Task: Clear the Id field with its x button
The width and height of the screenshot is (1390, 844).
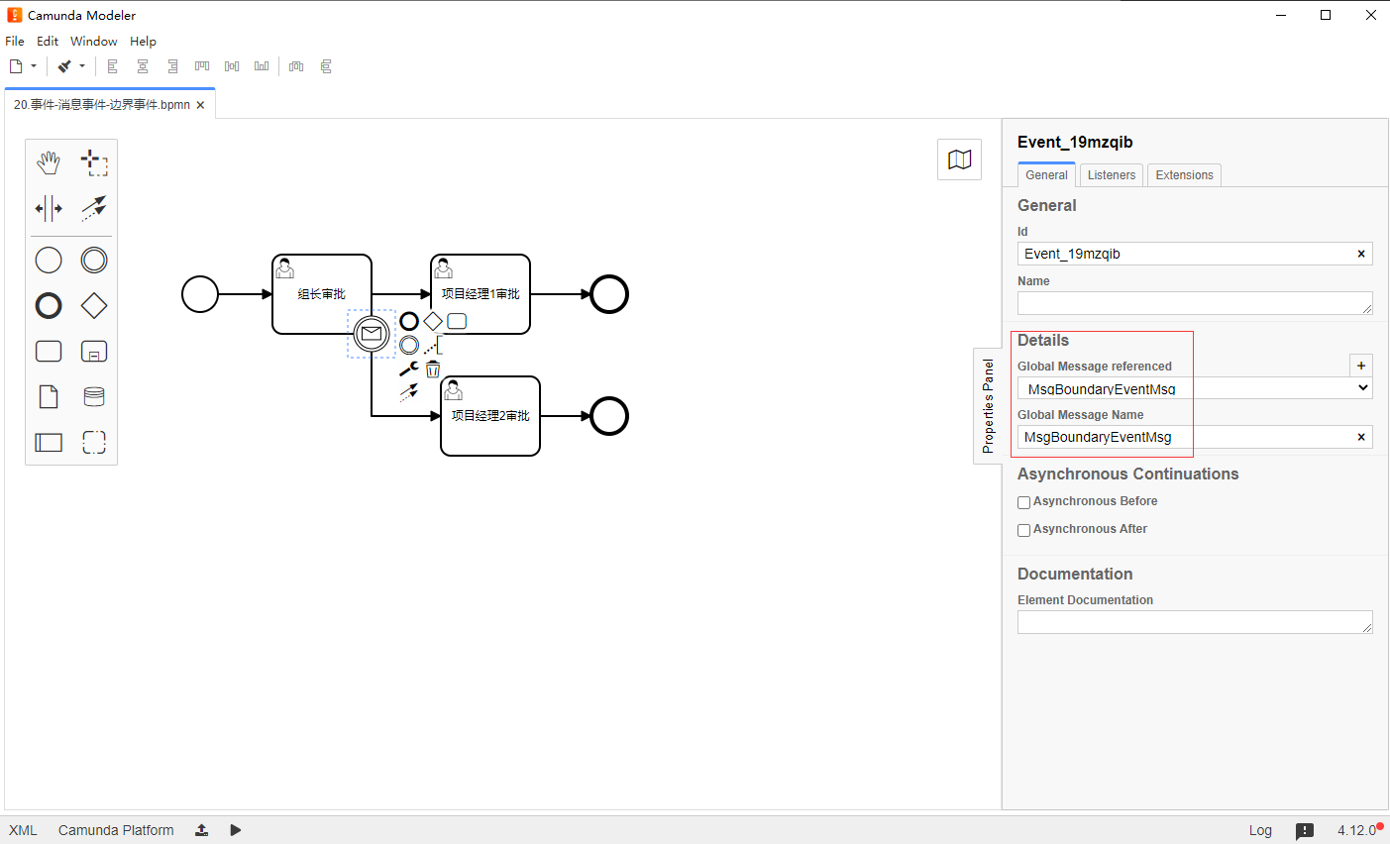Action: [x=1361, y=254]
